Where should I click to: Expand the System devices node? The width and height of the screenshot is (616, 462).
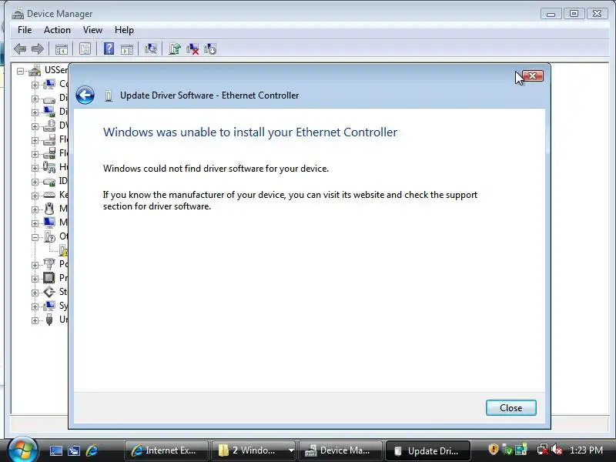[35, 306]
